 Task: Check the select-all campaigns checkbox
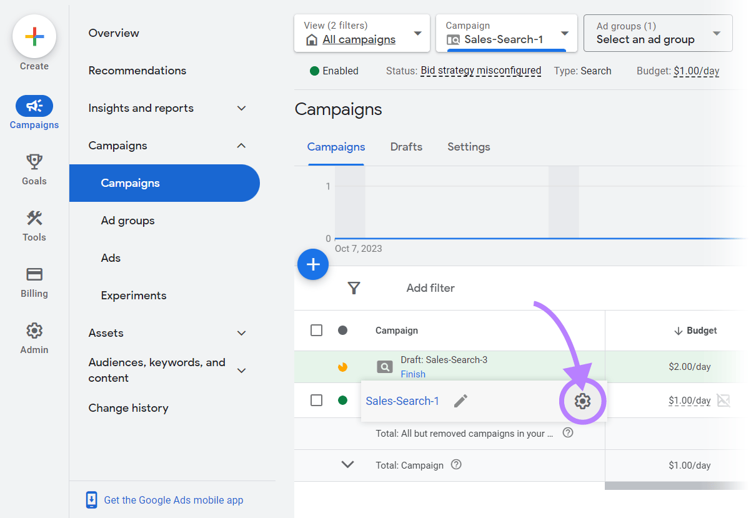click(316, 331)
